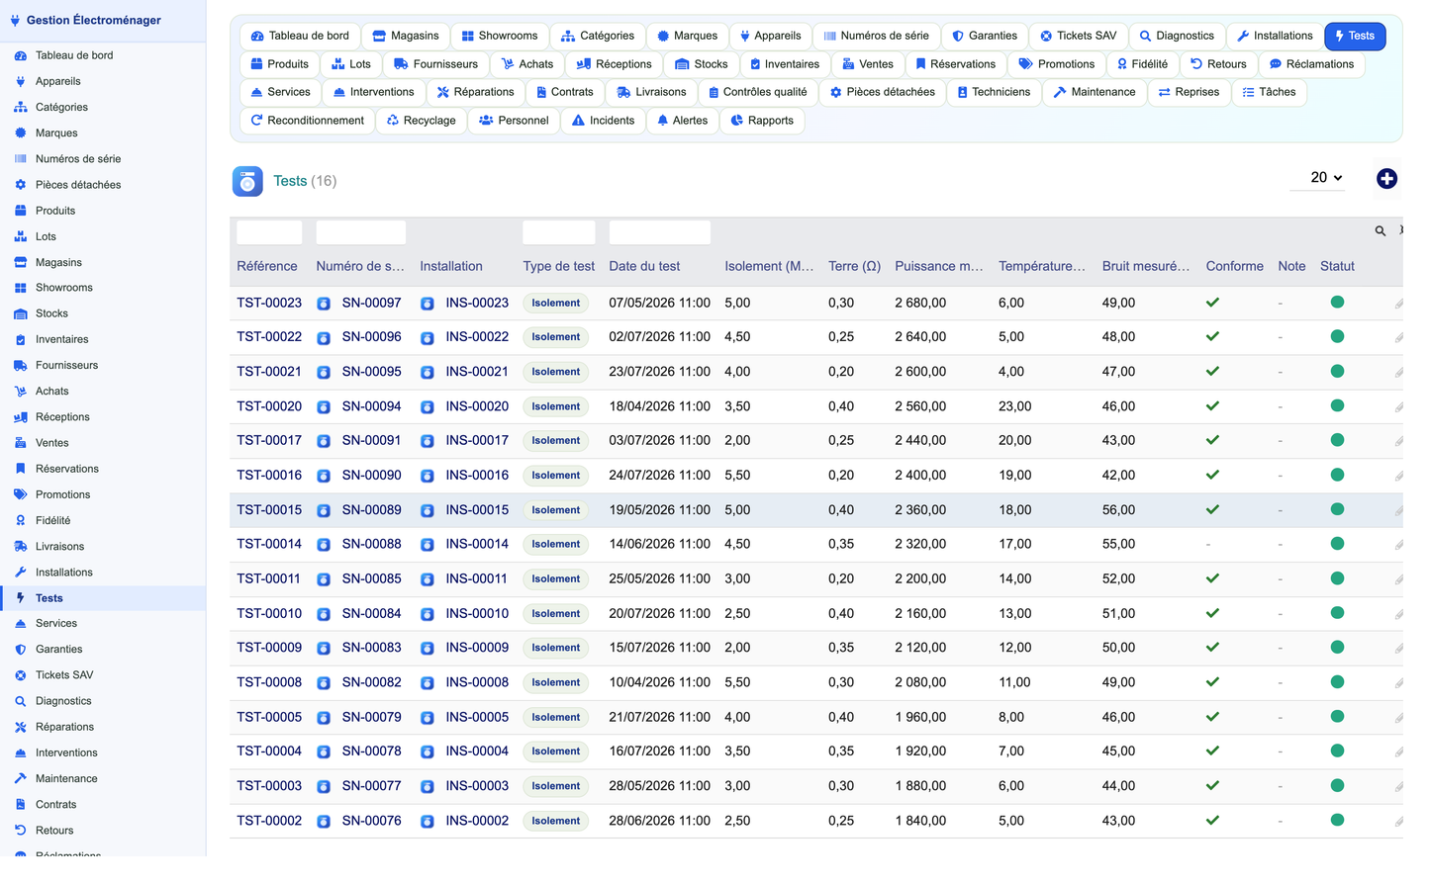Screen dimensions: 1430x884
Task: Click the Type de test filter field
Action: 558,232
